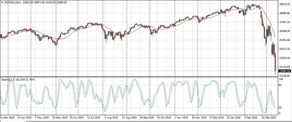Click the Stoch(5,3,3) indicator label
Image resolution: width=292 pixels, height=122 pixels.
click(x=9, y=79)
